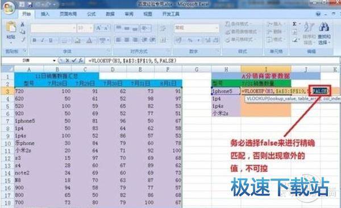This screenshot has height=208, width=341.
Task: Switch to the 审阅 ribbon tab
Action: [129, 14]
